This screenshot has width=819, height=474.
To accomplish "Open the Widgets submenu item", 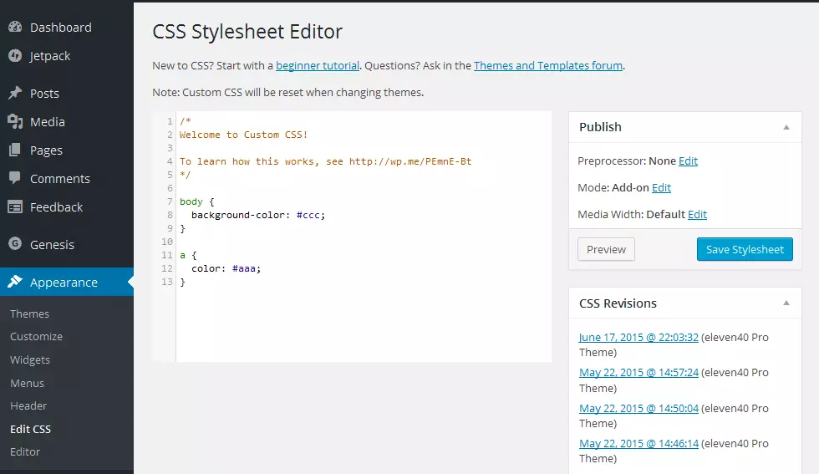I will pos(30,360).
